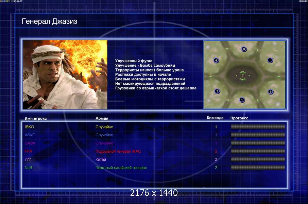Click 'Боевые мотоциклы с террористами' line
Screen dimensions: 308x204
[150, 79]
